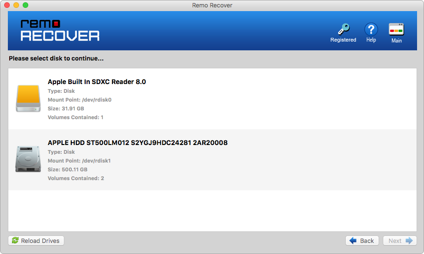Click Mount Point /dev/rdisk0 text
Viewport: 424px width, 254px height.
80,100
